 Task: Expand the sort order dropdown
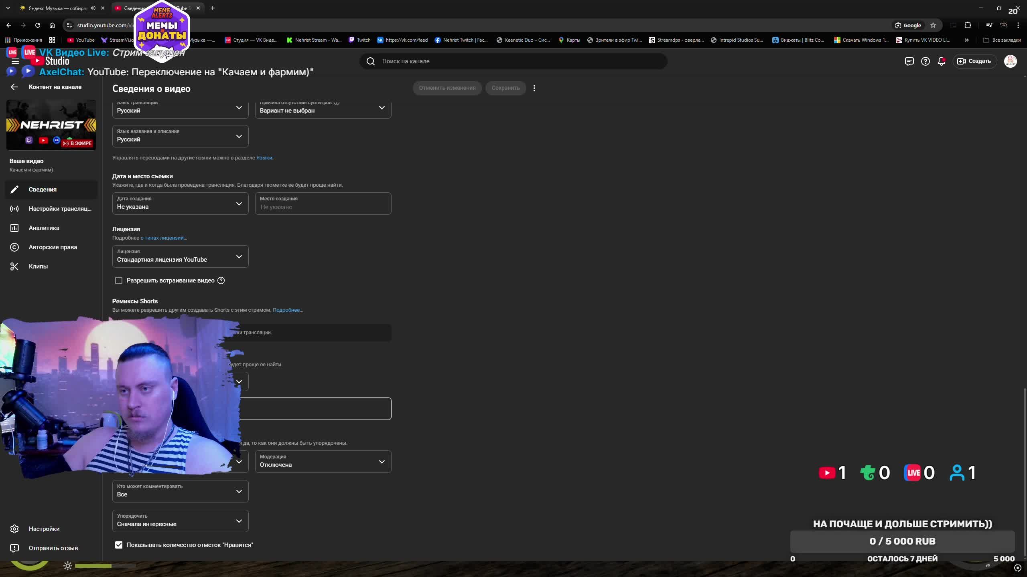[x=180, y=521]
